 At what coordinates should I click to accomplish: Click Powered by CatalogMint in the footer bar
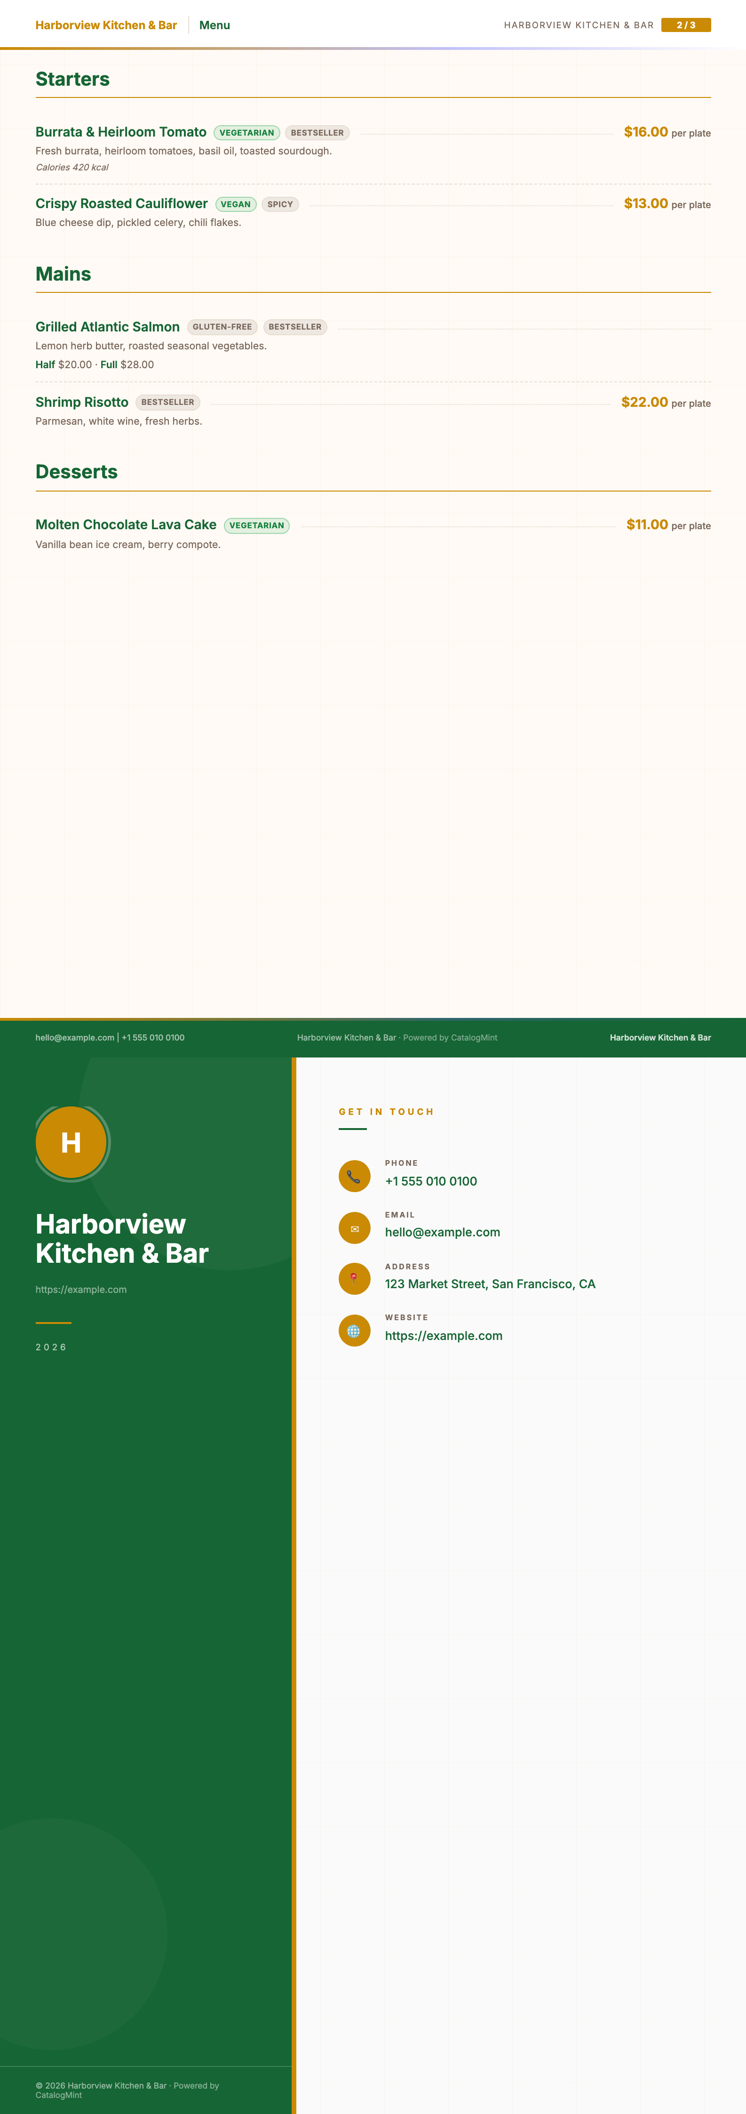click(450, 1037)
